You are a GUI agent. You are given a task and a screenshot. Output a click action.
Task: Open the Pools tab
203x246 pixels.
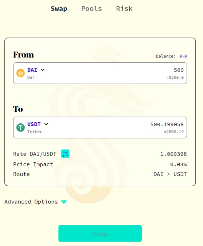click(91, 9)
